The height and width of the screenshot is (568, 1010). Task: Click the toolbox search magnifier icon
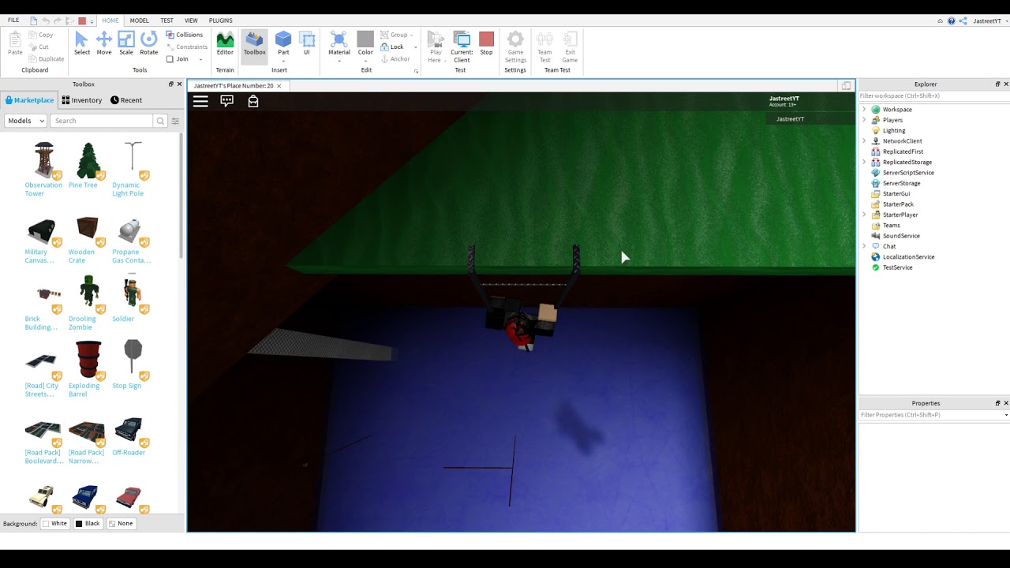[x=161, y=121]
